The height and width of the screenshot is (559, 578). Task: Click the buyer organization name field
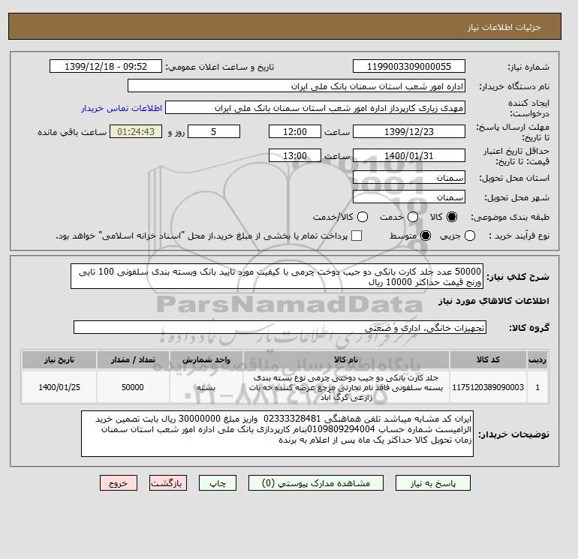[297, 86]
